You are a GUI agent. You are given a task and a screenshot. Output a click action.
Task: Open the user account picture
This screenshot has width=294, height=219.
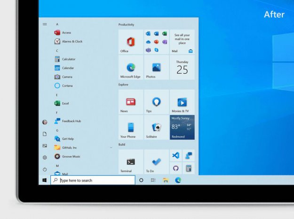tap(45, 122)
